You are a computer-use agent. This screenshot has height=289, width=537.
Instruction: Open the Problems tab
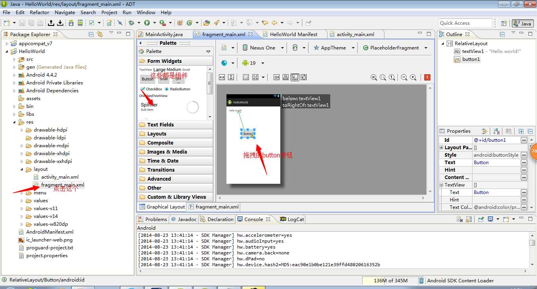click(153, 219)
